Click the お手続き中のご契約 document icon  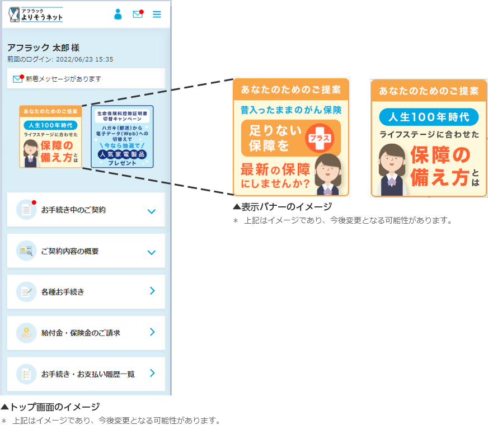click(x=26, y=210)
